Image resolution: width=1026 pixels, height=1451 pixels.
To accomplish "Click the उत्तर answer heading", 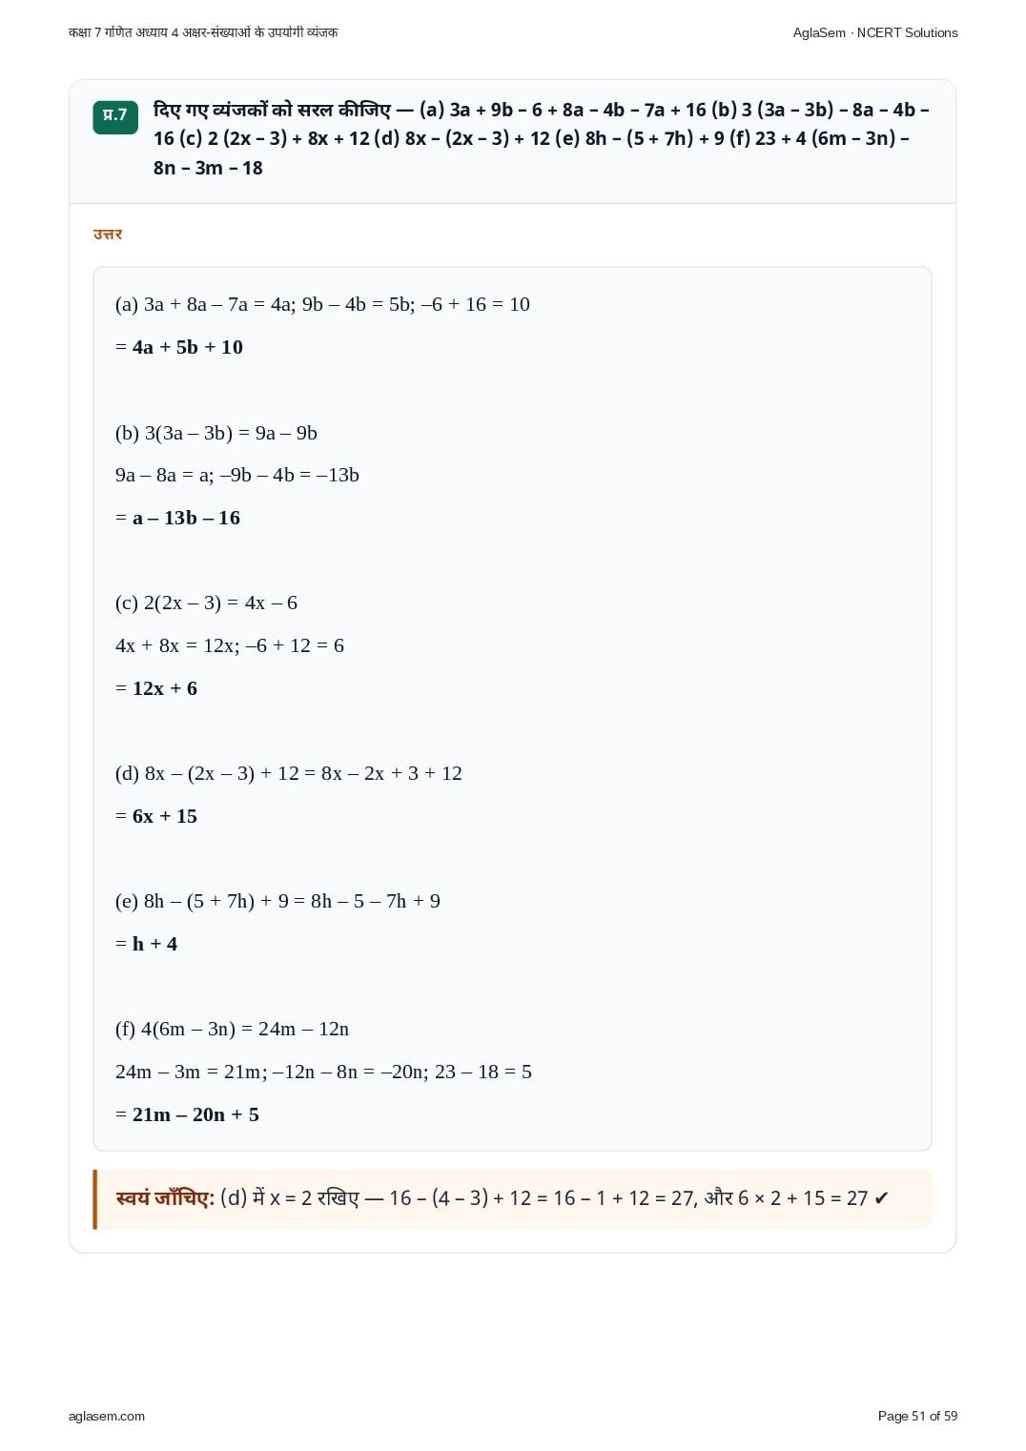I will point(108,234).
